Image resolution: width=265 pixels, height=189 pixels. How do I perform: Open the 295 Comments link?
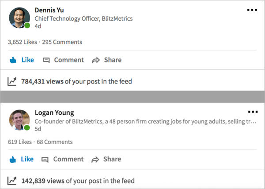point(62,42)
